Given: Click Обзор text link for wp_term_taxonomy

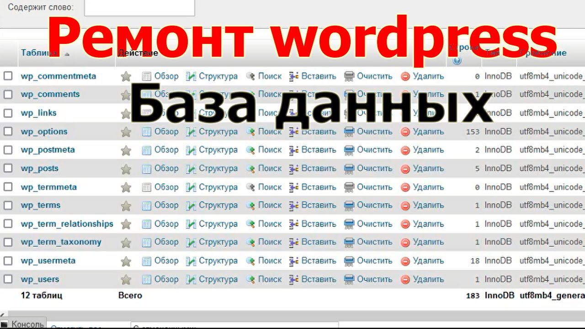Looking at the screenshot, I should coord(166,242).
